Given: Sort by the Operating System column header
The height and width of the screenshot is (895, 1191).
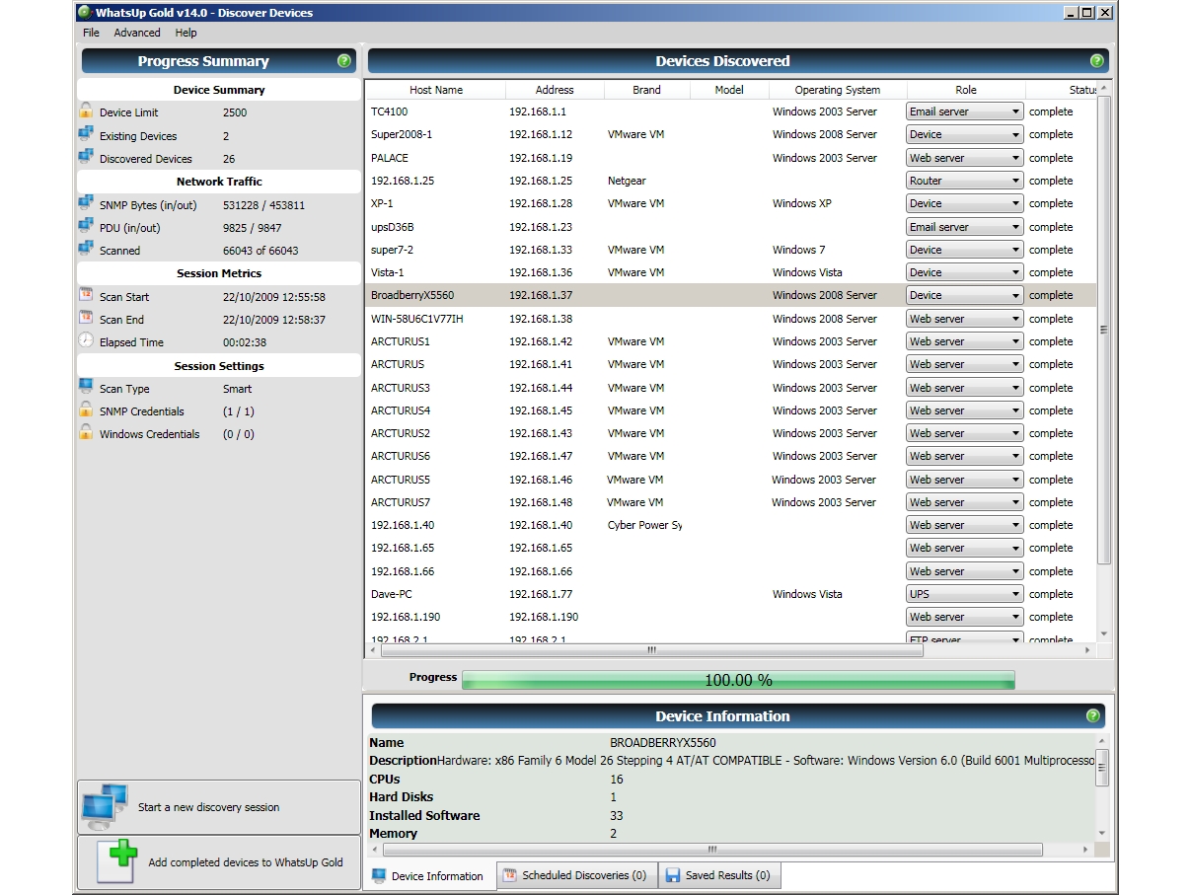Looking at the screenshot, I should tap(838, 90).
